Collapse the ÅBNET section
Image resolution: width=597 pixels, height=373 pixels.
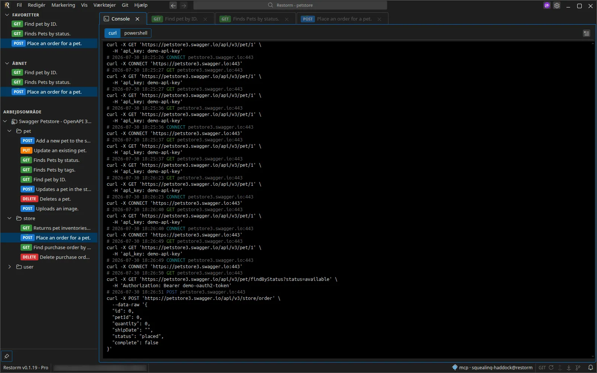7,63
